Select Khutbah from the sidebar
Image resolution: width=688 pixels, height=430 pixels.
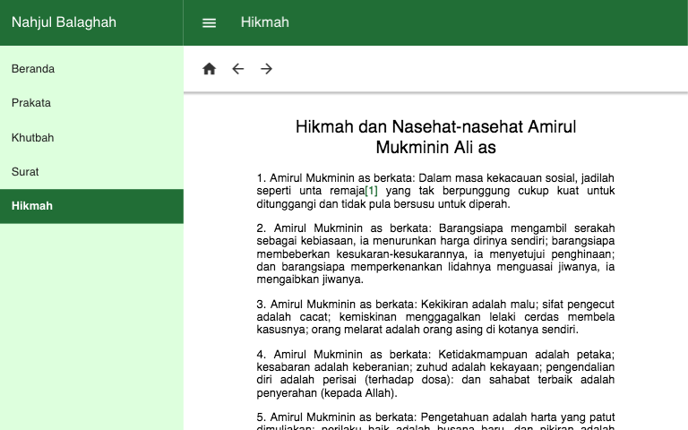coord(91,137)
